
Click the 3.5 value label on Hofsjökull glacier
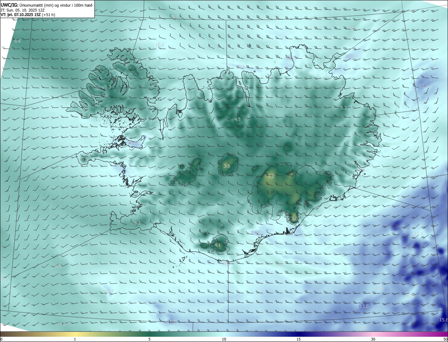(227, 166)
